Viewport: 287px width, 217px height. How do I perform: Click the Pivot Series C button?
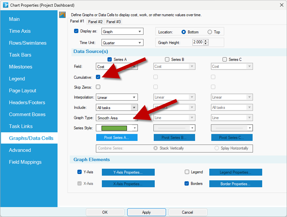232,138
